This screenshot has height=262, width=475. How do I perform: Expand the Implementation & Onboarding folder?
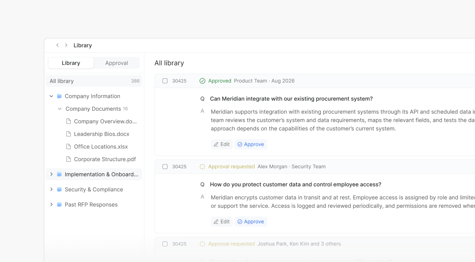51,174
